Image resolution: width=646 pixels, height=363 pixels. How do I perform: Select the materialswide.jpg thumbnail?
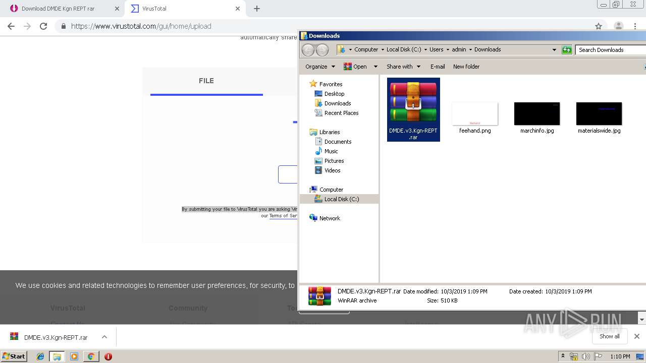click(599, 114)
